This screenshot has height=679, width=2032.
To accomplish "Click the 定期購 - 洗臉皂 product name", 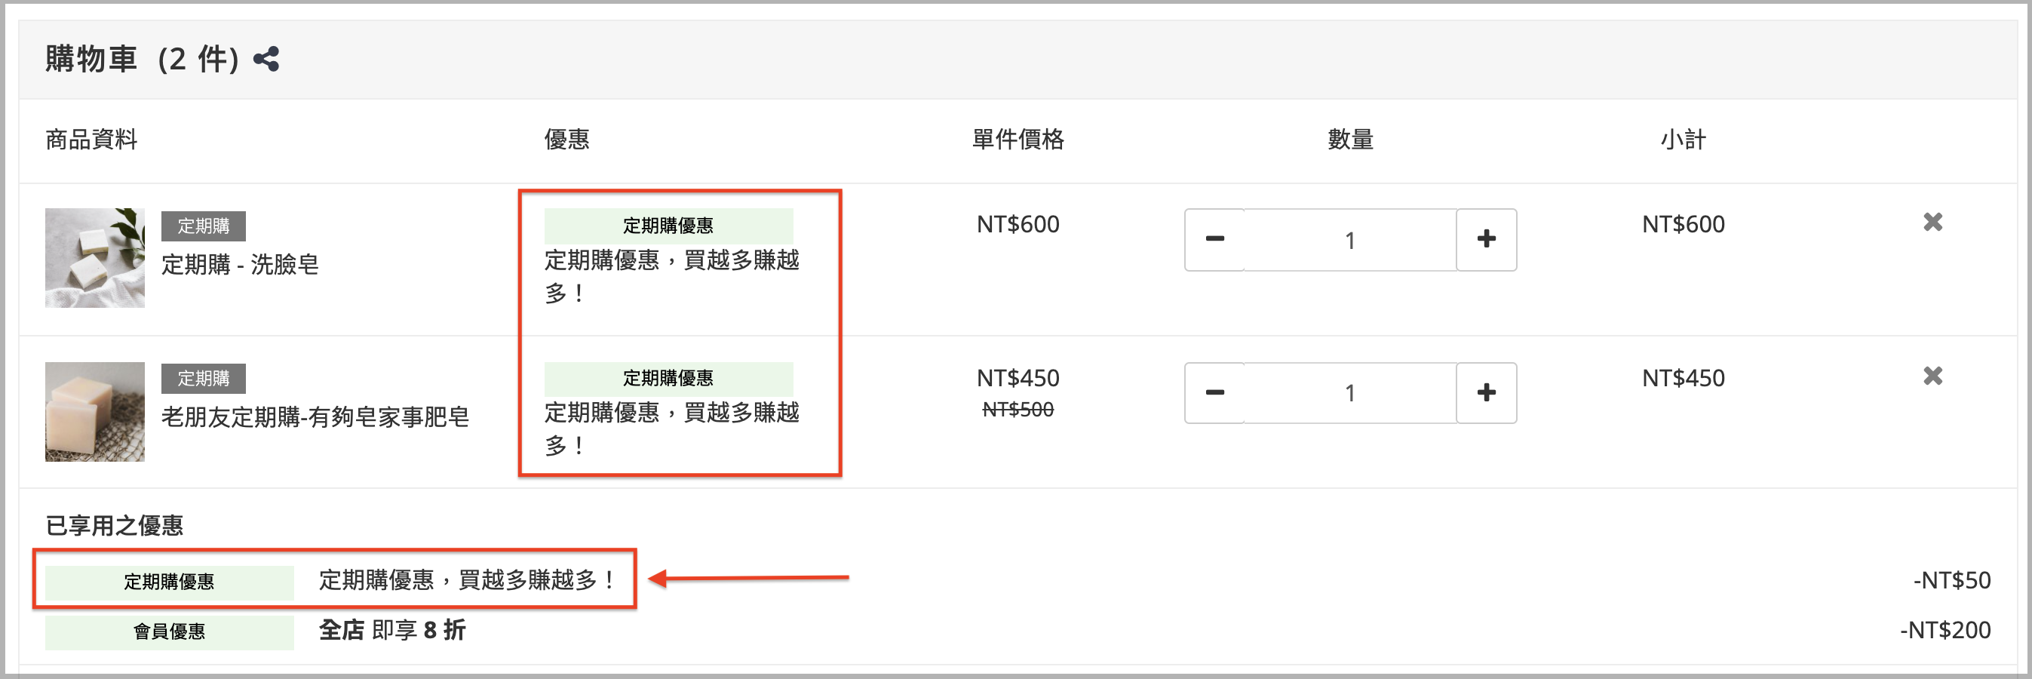I will [241, 264].
